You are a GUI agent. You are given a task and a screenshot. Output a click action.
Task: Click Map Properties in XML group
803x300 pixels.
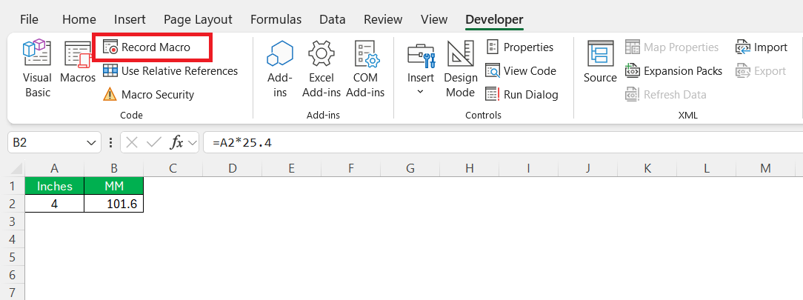672,47
